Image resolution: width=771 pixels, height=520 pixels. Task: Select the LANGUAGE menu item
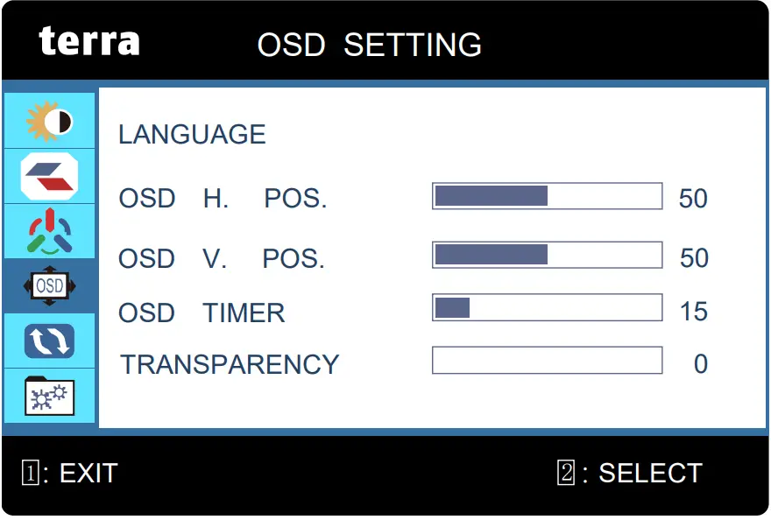(192, 135)
